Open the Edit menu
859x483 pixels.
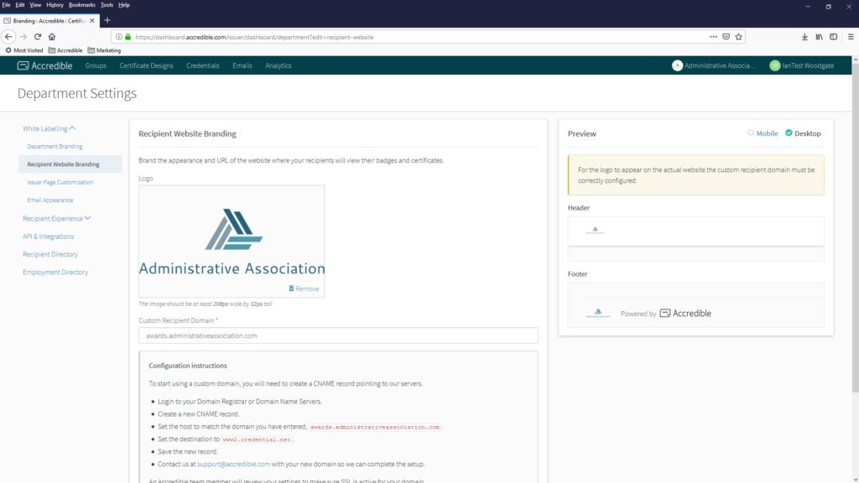(x=20, y=5)
